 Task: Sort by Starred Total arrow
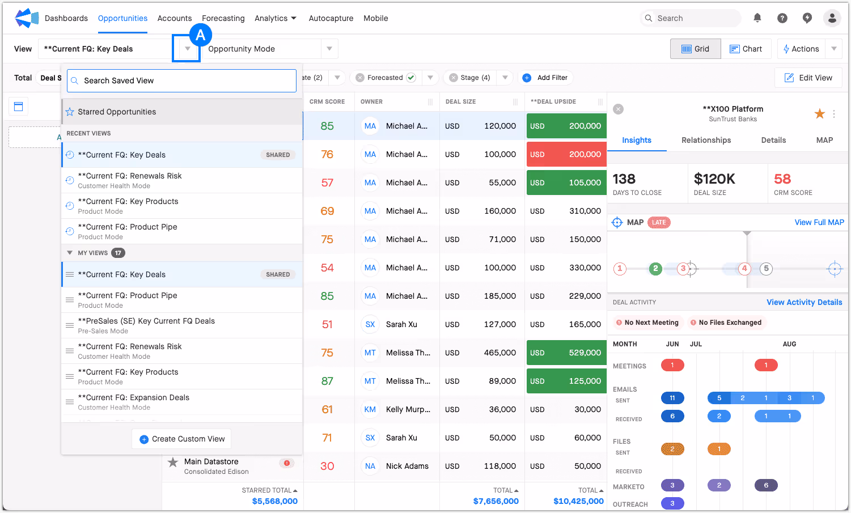pos(295,490)
